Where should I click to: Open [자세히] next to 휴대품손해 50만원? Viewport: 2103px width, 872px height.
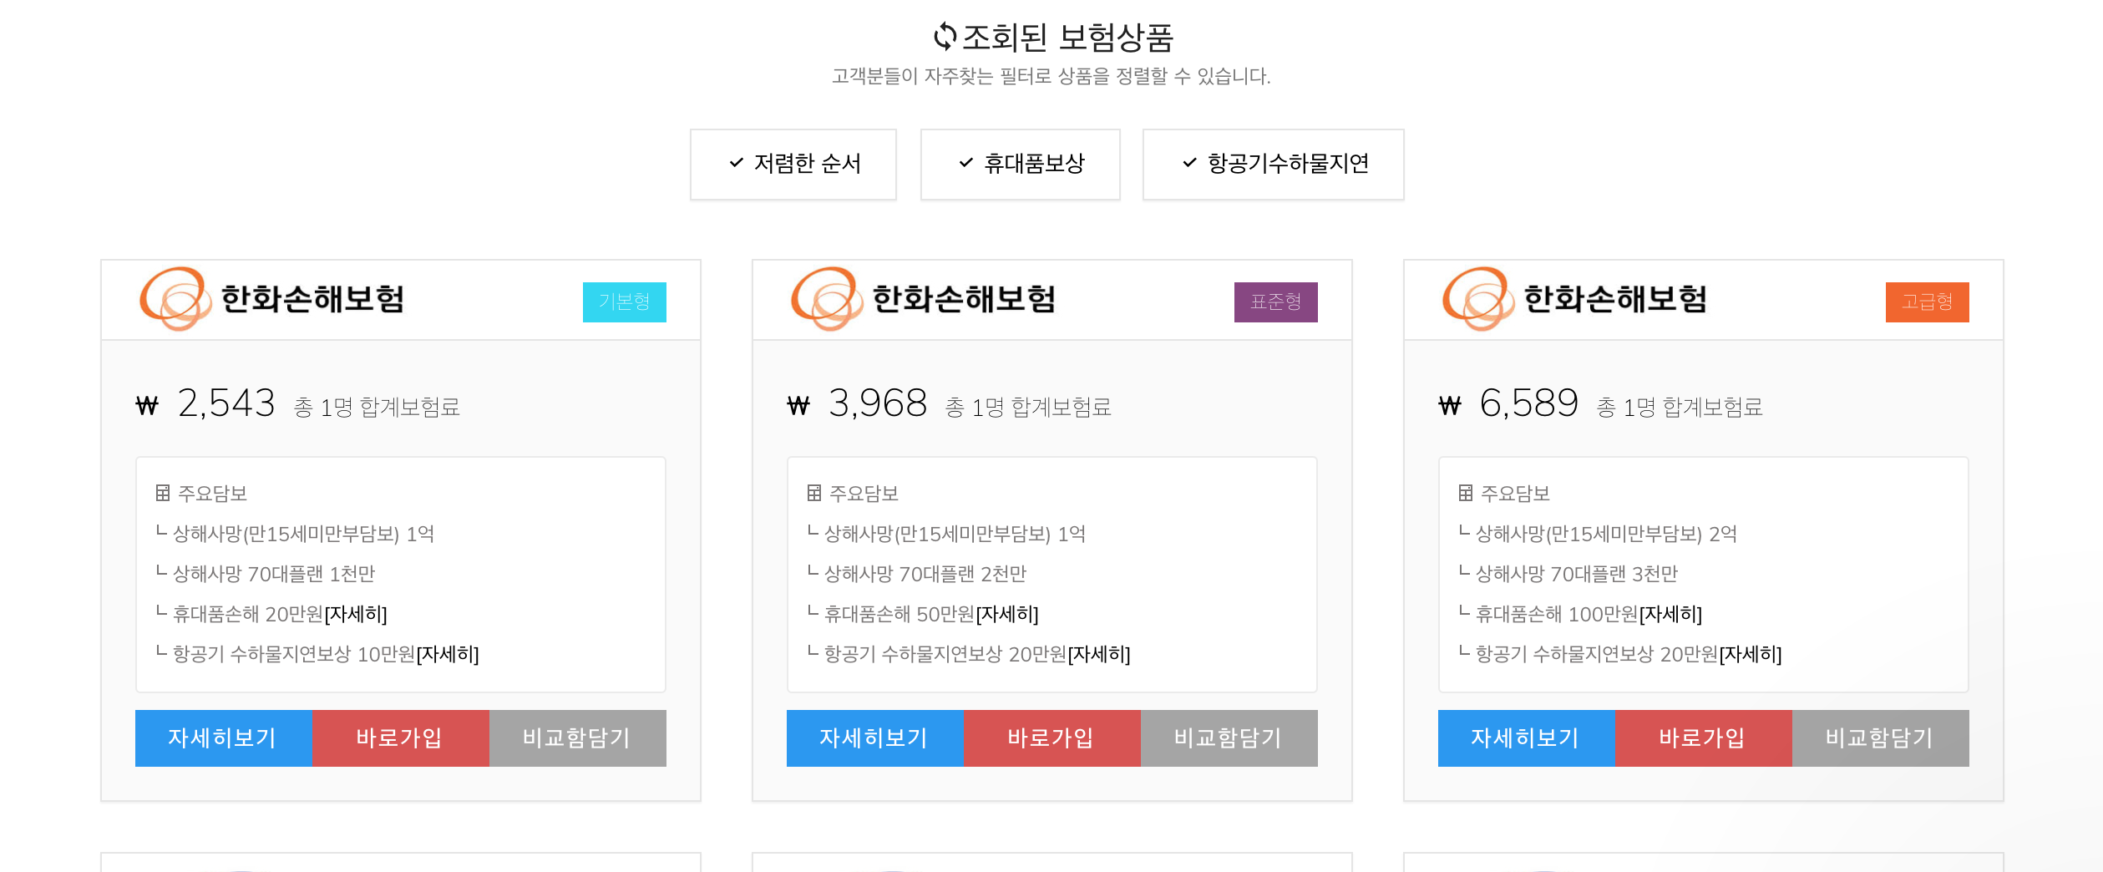[x=1007, y=614]
